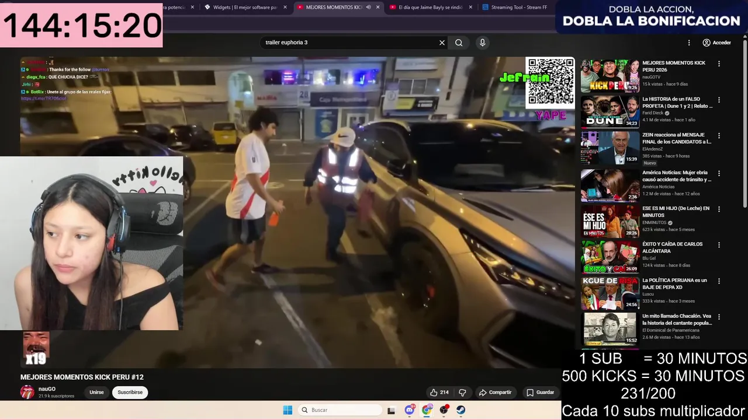Start voice search with microphone icon

pos(482,43)
